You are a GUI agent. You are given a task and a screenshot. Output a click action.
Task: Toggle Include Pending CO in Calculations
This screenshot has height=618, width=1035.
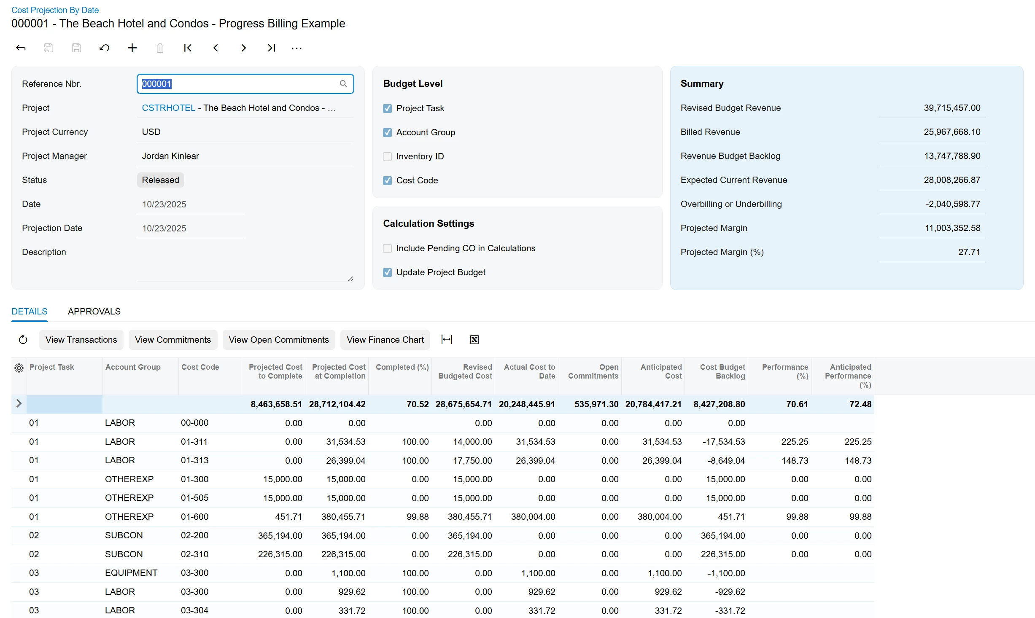387,248
